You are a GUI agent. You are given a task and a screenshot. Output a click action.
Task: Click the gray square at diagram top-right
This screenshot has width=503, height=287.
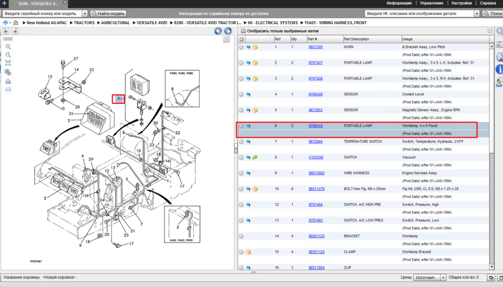coord(226,39)
